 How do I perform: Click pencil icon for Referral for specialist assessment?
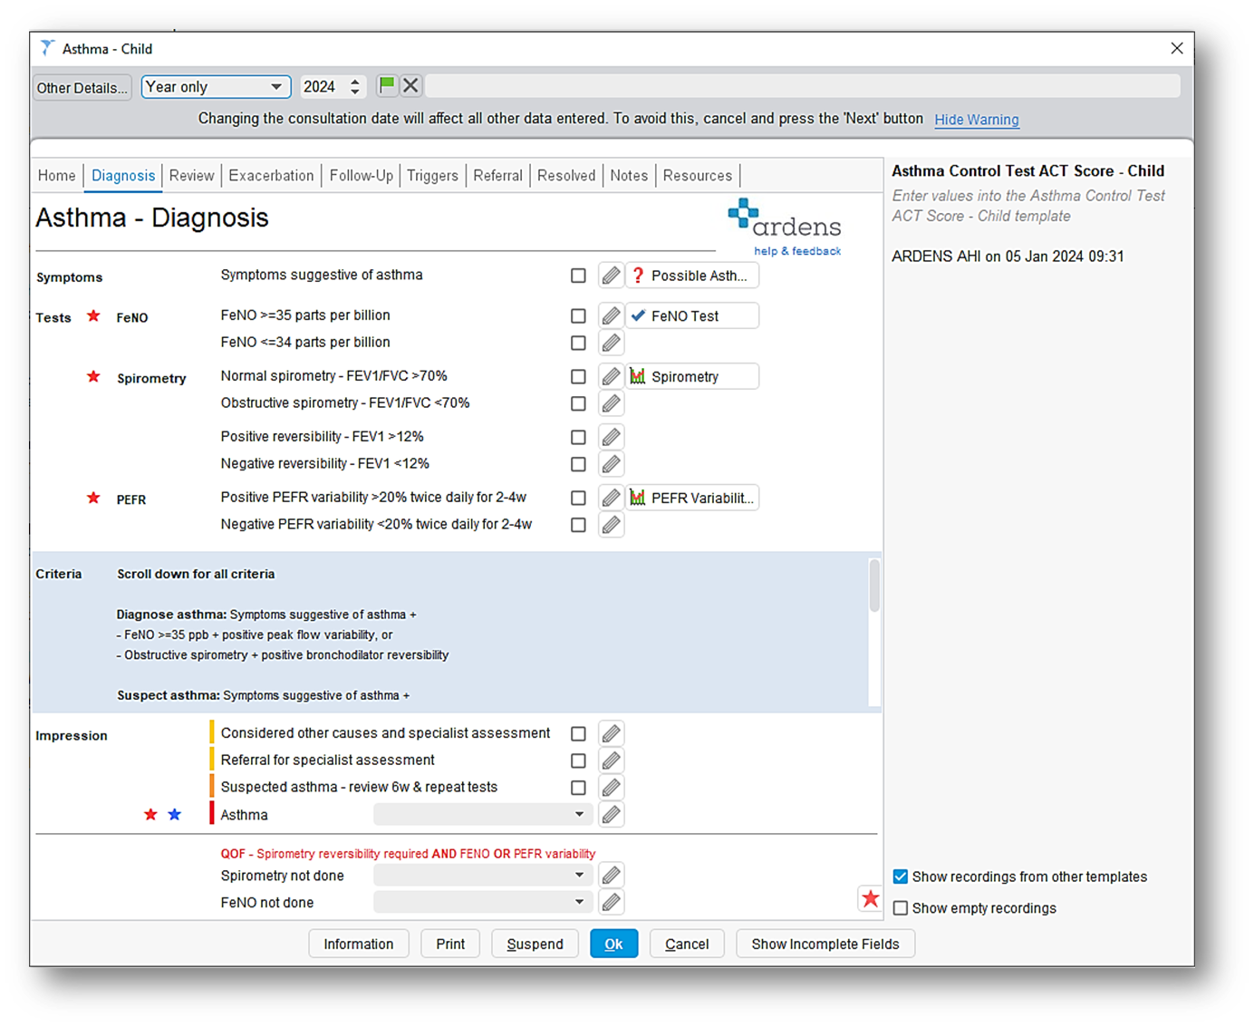pyautogui.click(x=612, y=761)
